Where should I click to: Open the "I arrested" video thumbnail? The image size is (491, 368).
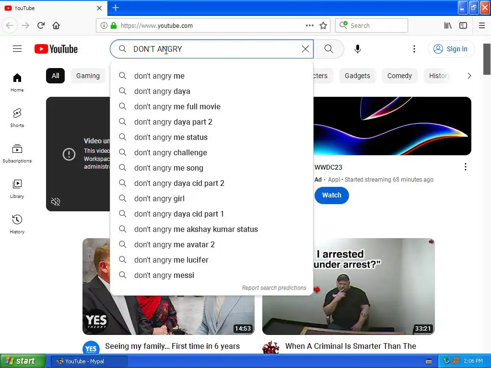click(x=349, y=287)
